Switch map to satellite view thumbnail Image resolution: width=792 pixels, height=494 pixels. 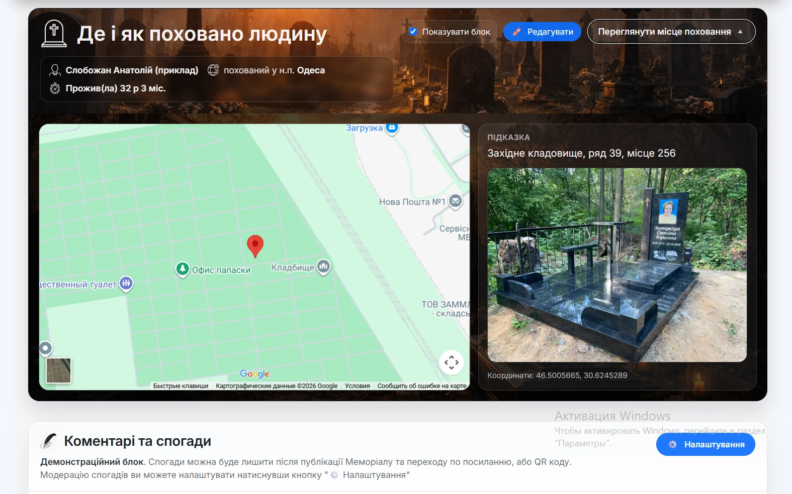[58, 371]
